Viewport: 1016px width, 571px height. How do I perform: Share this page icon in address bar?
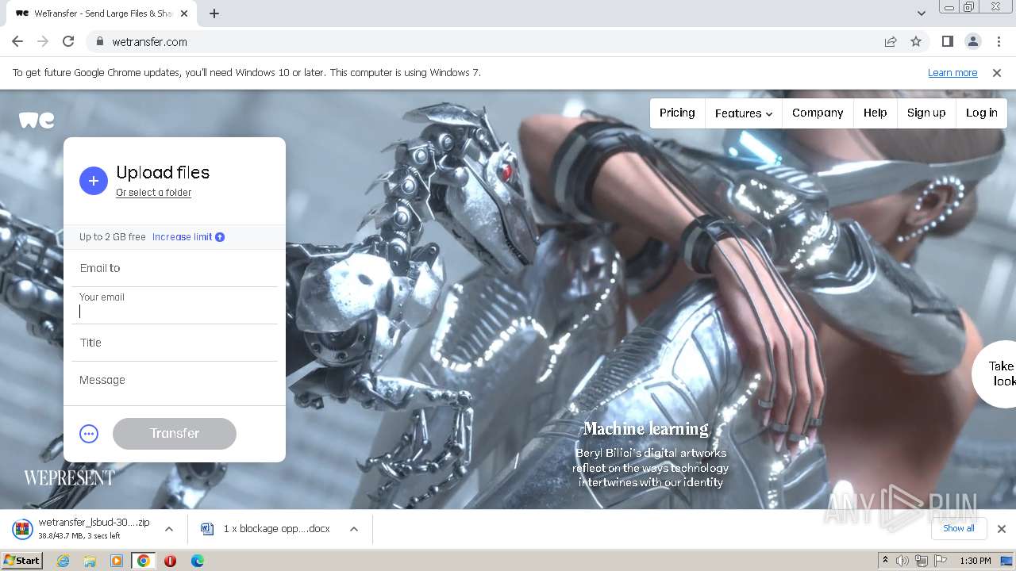(x=891, y=42)
